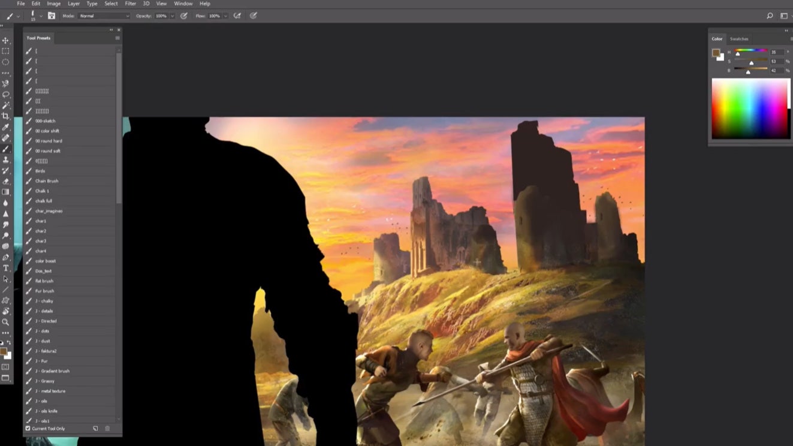Image resolution: width=793 pixels, height=446 pixels.
Task: Switch to the Swatches tab
Action: [739, 38]
